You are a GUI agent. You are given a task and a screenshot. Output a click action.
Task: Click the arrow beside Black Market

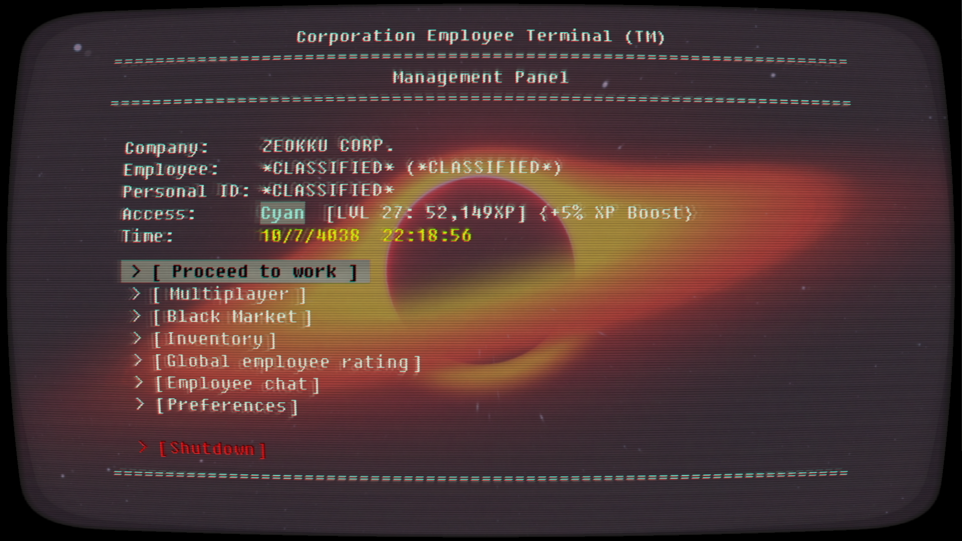pos(136,316)
